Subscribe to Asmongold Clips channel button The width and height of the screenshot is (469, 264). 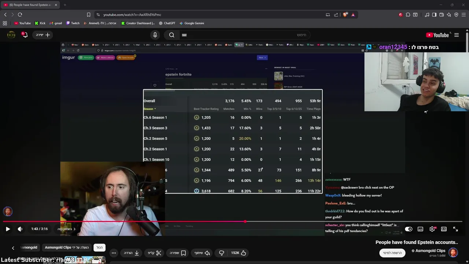(392, 253)
